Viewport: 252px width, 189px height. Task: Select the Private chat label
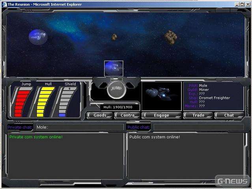click(20, 127)
